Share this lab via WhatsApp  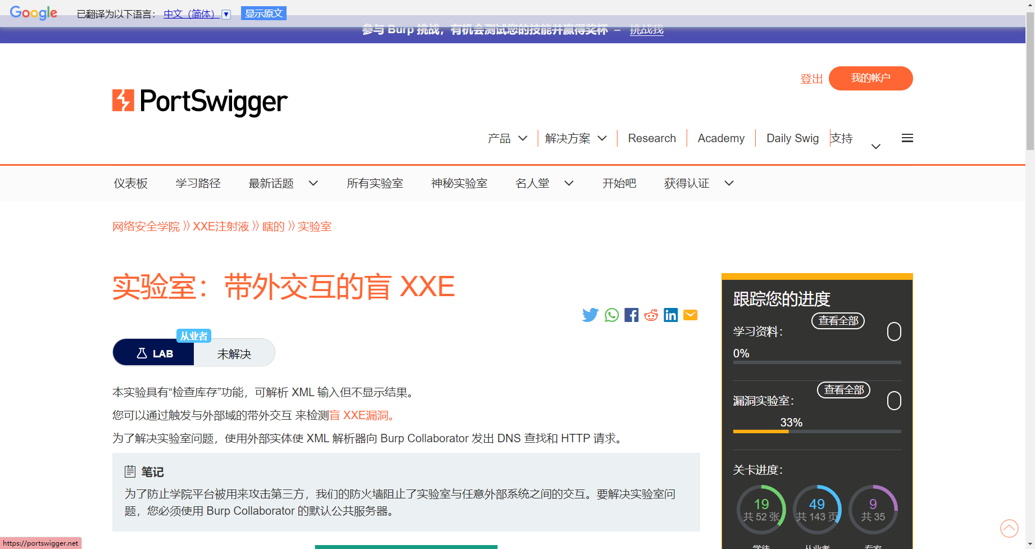pyautogui.click(x=611, y=315)
